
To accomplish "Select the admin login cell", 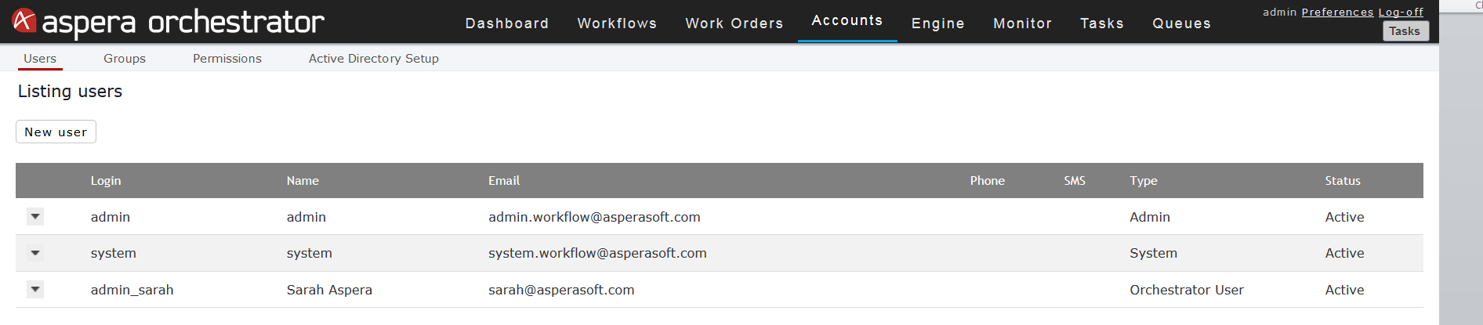I will click(111, 217).
